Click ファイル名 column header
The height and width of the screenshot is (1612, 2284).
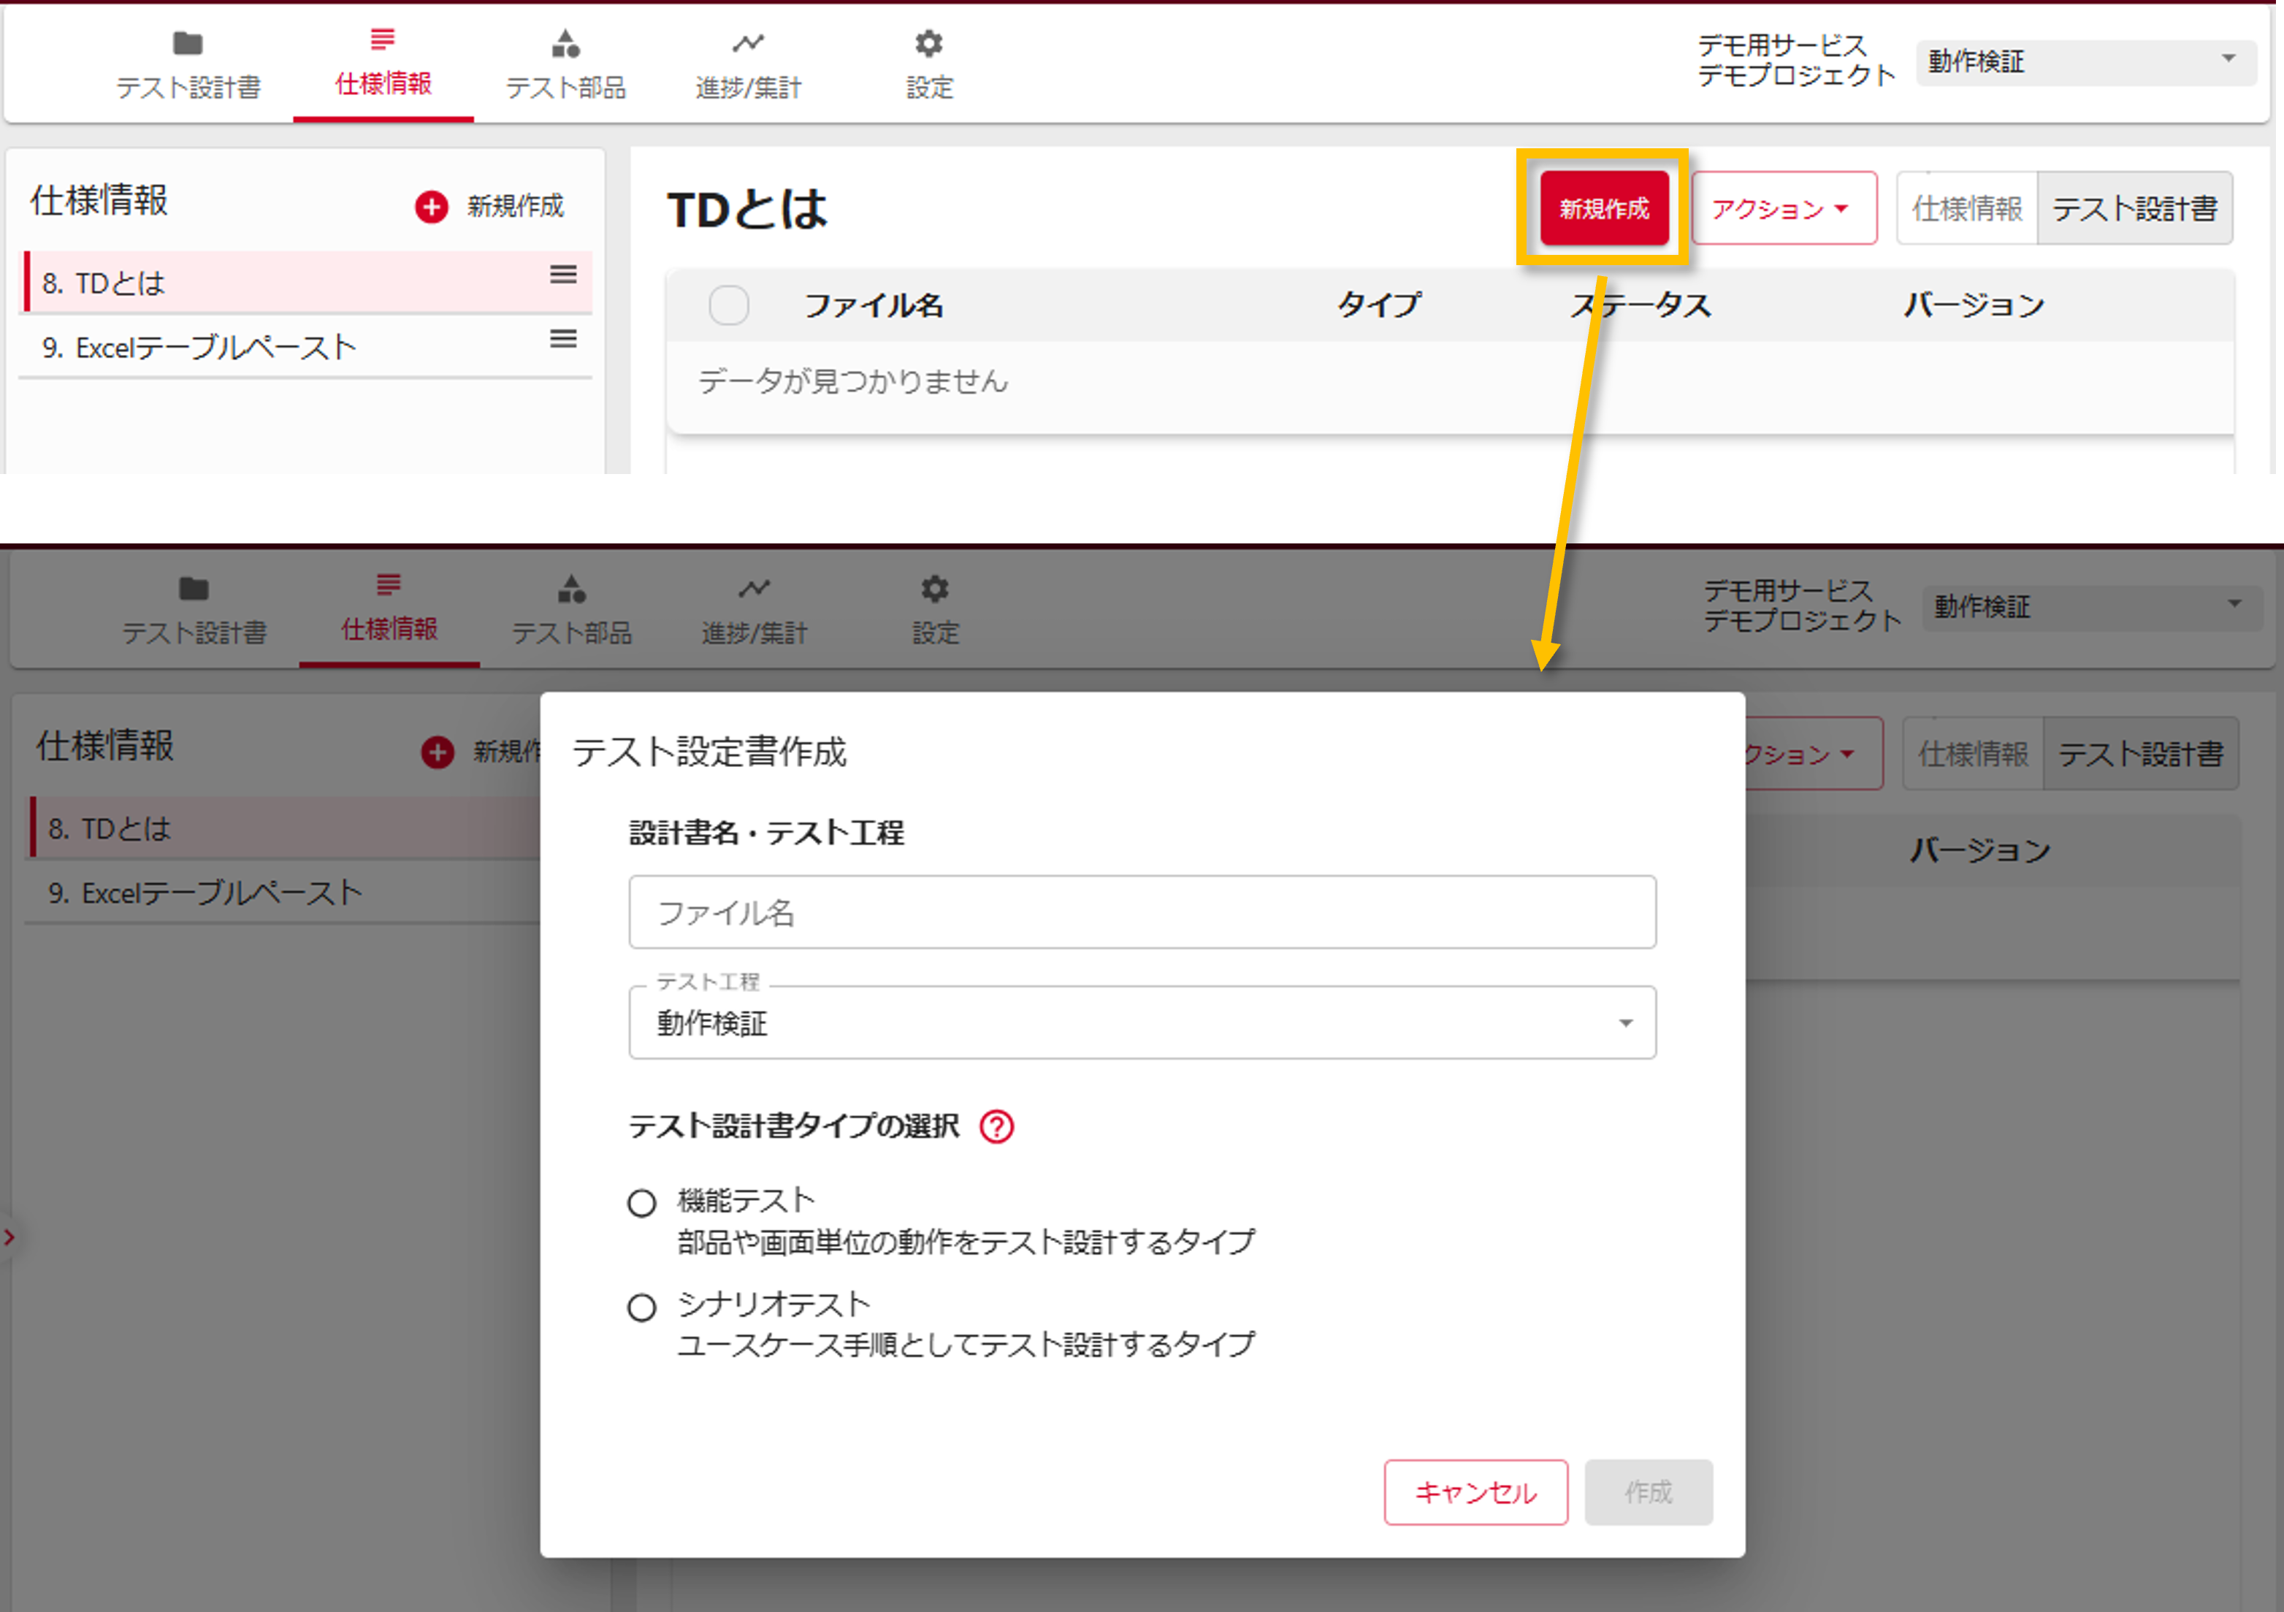coord(874,305)
